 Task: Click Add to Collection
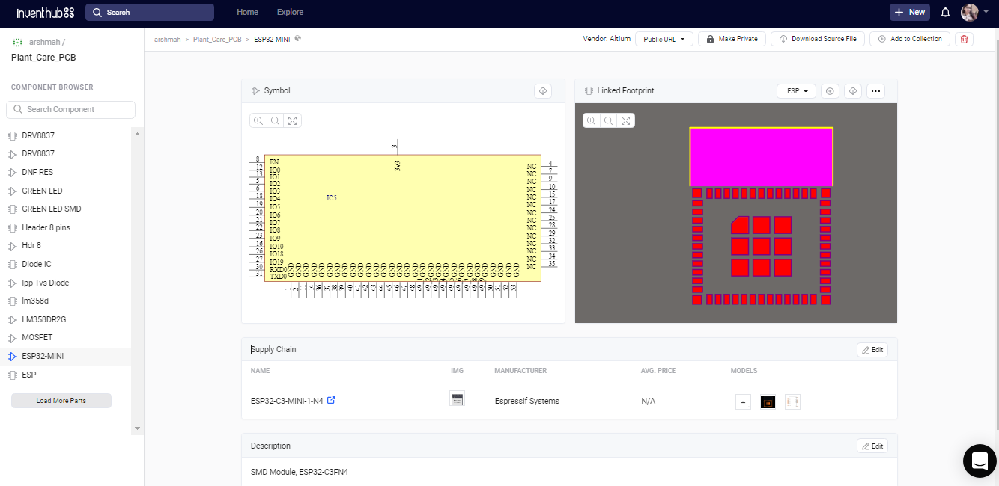tap(910, 39)
